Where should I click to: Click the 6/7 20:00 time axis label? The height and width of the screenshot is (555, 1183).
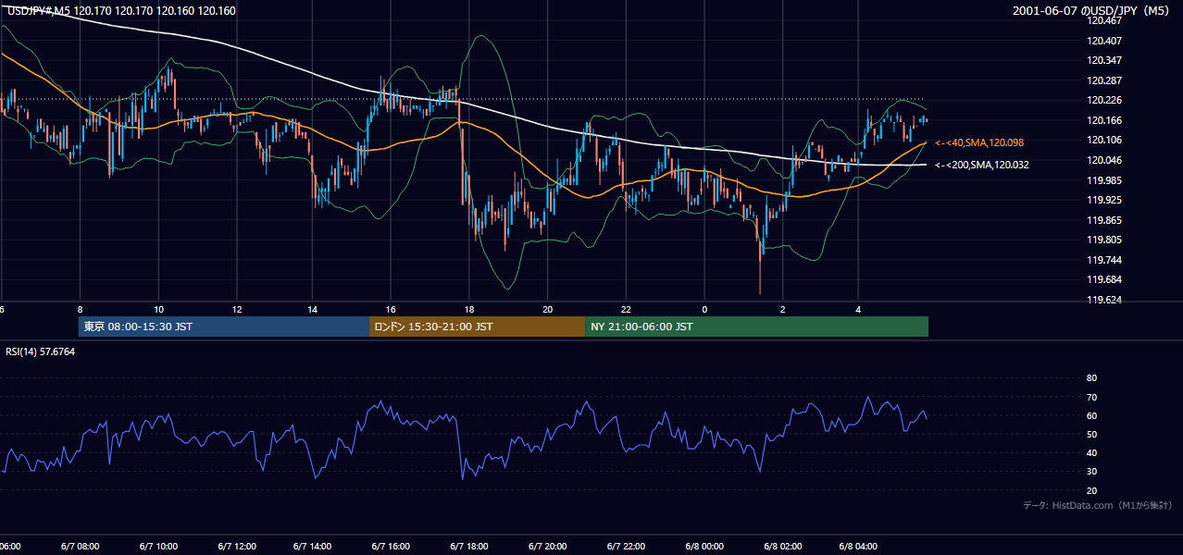click(x=546, y=547)
